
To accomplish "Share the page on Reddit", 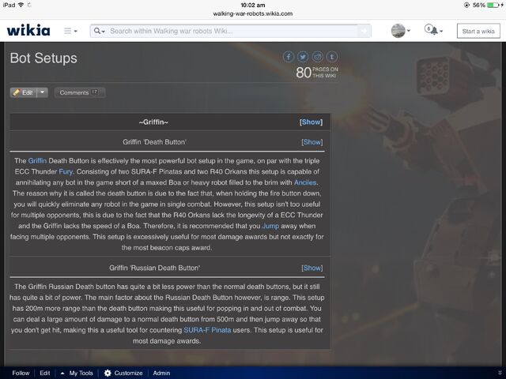I will pos(317,57).
